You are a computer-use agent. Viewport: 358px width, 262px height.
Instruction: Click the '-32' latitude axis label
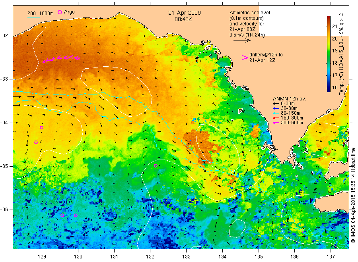click(4, 36)
